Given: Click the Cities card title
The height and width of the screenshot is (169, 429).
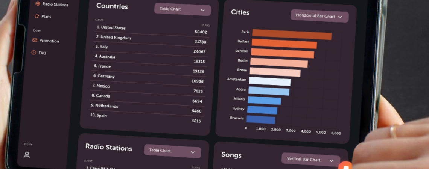Looking at the screenshot, I should (240, 12).
